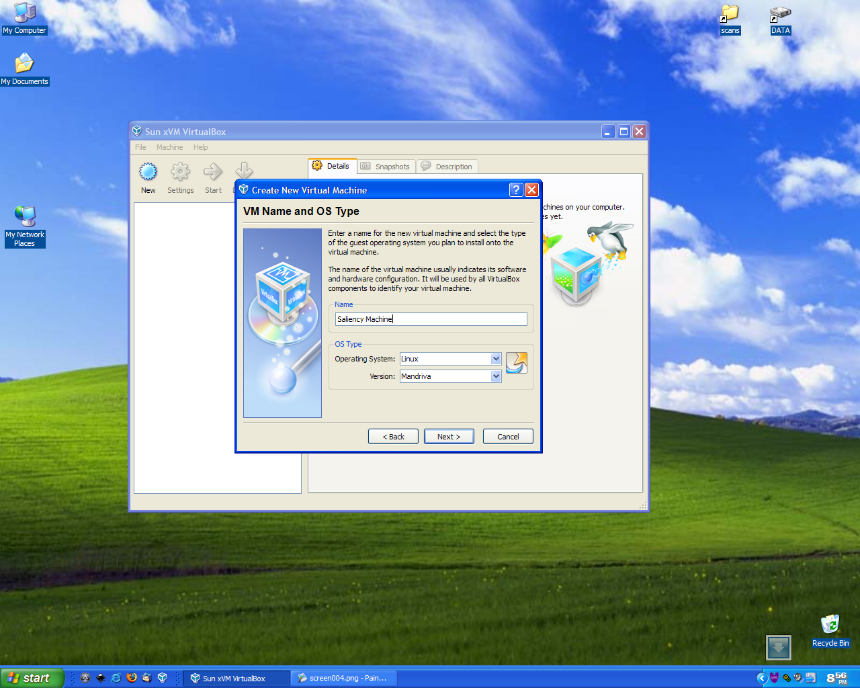Open the Description tab
Image resolution: width=860 pixels, height=688 pixels.
click(447, 167)
